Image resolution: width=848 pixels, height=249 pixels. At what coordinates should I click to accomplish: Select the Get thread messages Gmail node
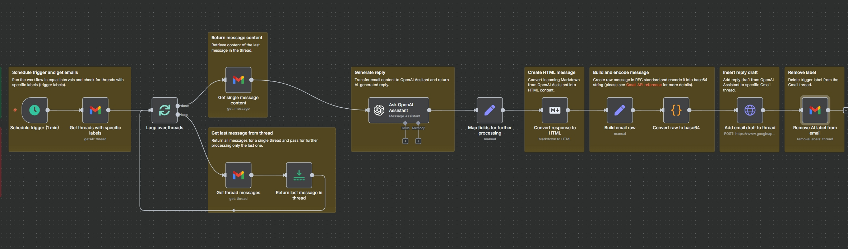click(x=238, y=175)
